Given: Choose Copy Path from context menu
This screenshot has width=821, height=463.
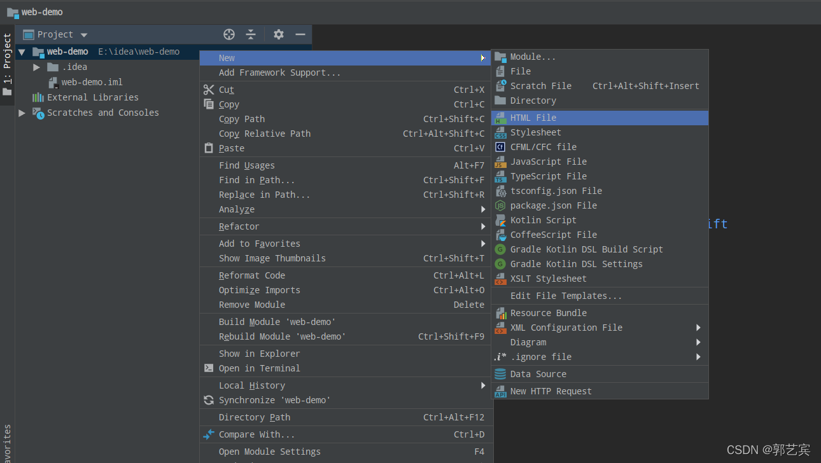Looking at the screenshot, I should pos(345,119).
